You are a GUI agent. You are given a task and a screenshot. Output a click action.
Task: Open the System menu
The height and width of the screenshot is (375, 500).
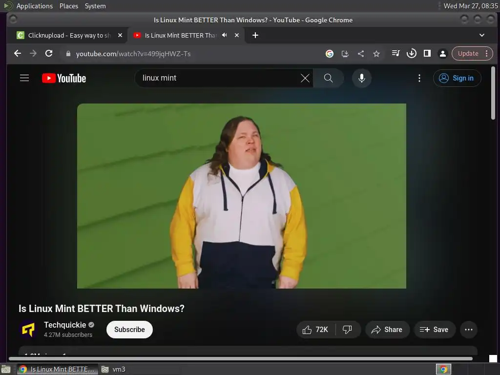pyautogui.click(x=95, y=6)
